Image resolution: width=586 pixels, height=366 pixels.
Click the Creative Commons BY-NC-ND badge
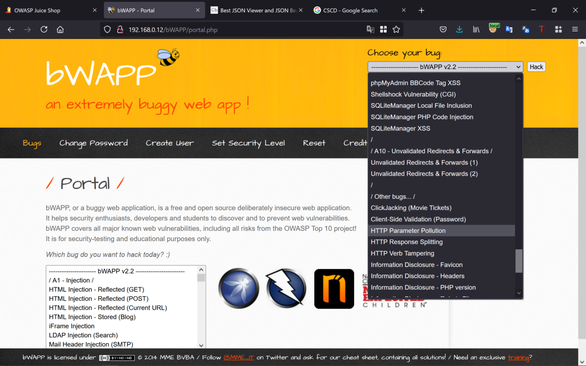coord(117,358)
